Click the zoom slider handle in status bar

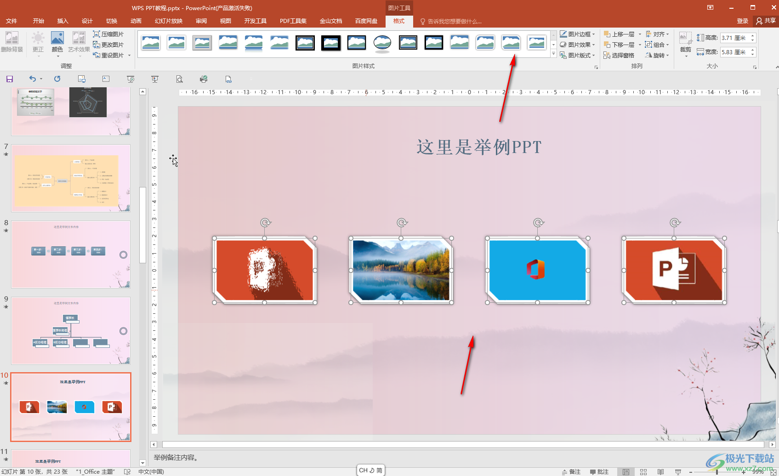click(716, 472)
